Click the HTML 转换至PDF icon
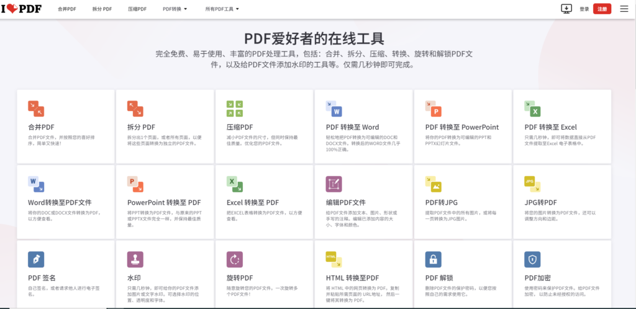636x309 pixels. [334, 259]
